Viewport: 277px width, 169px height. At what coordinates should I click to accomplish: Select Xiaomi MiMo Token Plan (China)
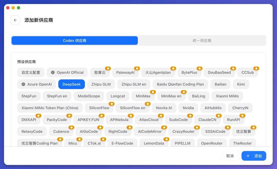[50, 108]
